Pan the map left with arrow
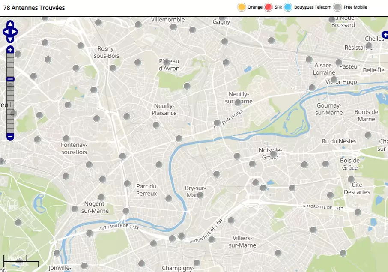388x272 pixels. [5, 32]
